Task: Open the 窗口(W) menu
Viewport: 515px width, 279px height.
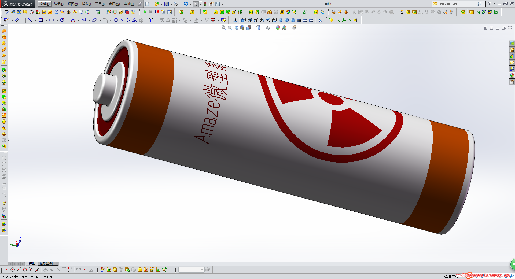Action: pos(114,4)
